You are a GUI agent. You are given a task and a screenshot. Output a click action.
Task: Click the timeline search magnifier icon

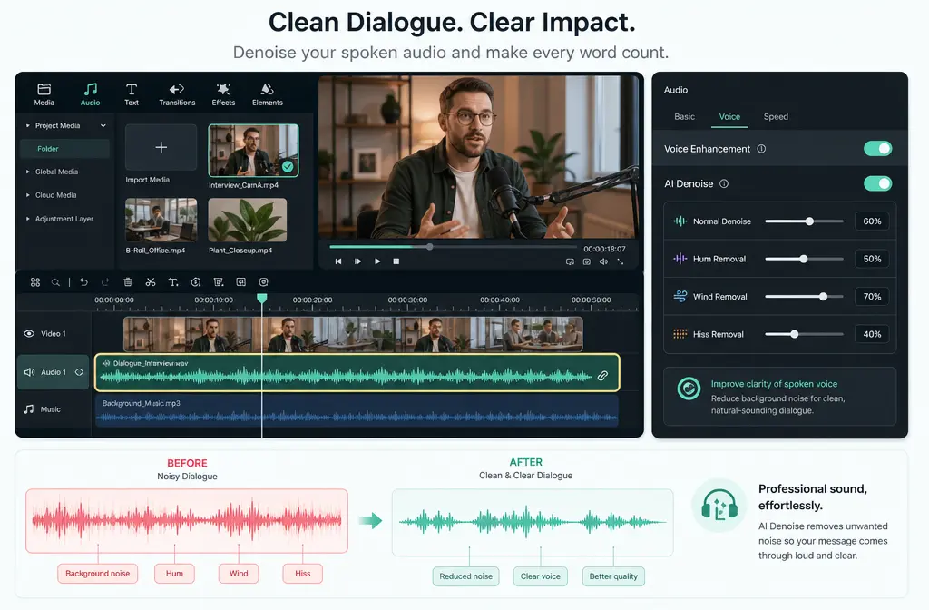55,282
